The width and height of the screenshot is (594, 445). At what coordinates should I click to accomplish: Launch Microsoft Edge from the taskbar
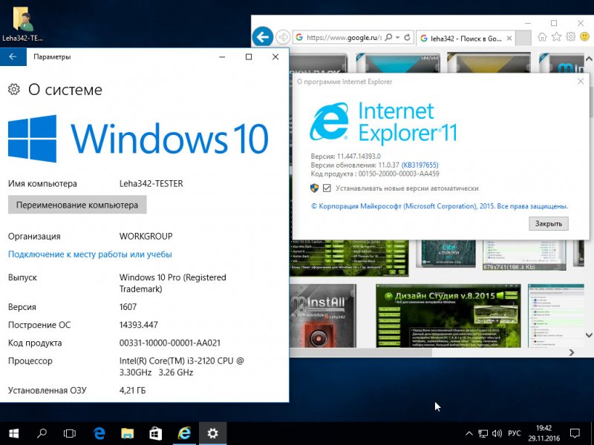(99, 433)
